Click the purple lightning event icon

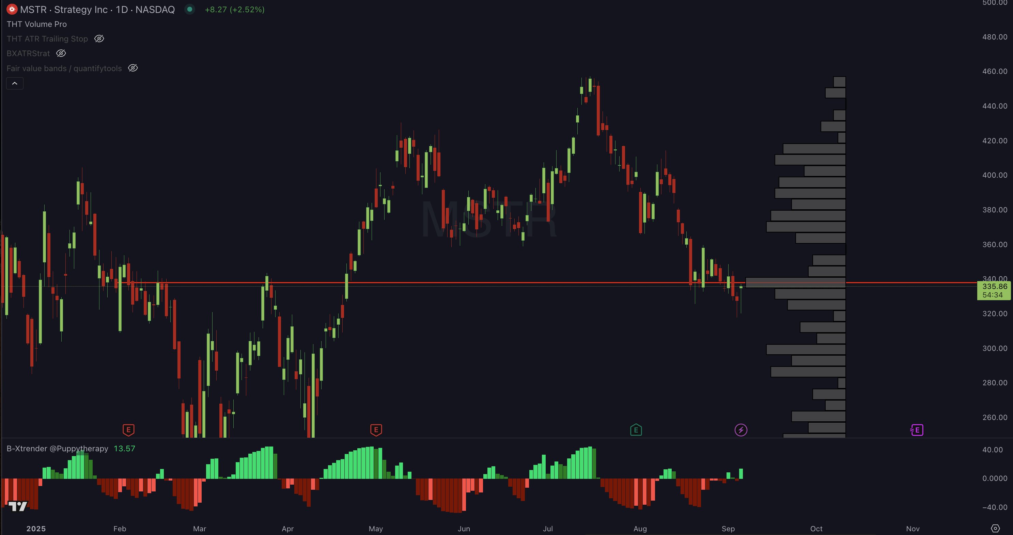coord(741,430)
